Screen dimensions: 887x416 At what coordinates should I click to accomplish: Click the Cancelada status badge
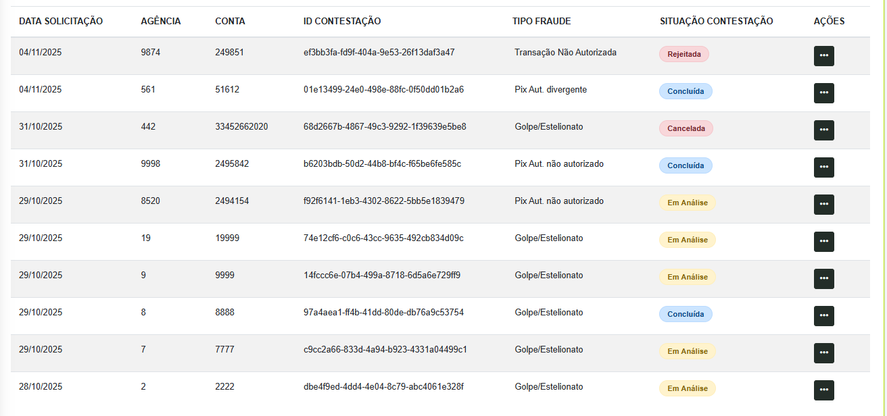pyautogui.click(x=686, y=128)
